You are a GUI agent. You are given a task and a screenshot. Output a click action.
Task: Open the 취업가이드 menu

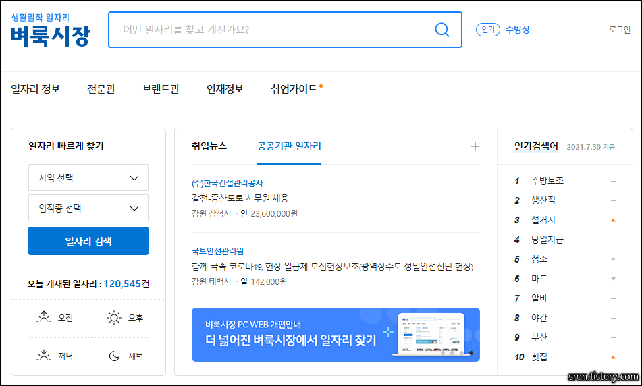click(x=294, y=89)
